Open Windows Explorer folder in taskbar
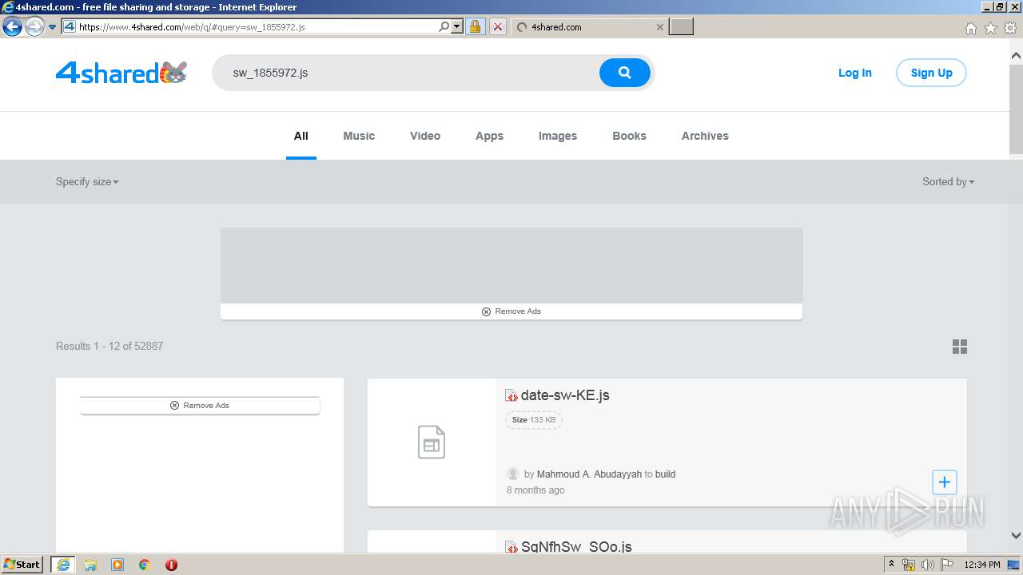The height and width of the screenshot is (575, 1023). point(90,565)
